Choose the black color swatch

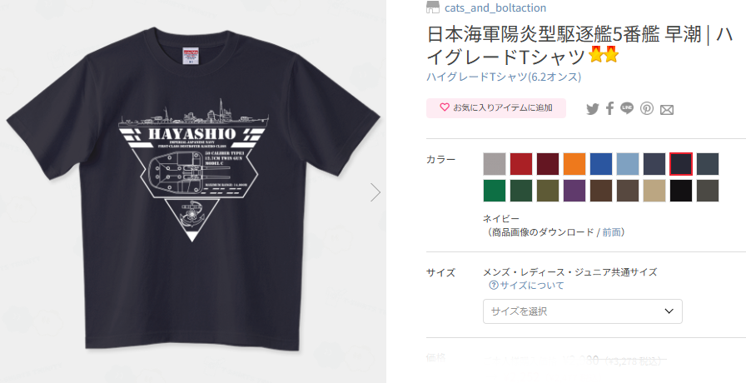[x=681, y=191]
